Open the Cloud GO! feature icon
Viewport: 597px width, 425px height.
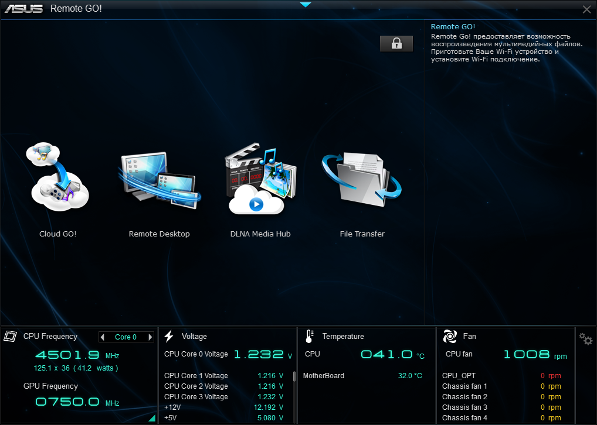click(x=57, y=177)
